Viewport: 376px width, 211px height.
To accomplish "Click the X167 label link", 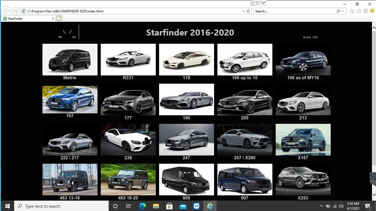I will coord(303,158).
